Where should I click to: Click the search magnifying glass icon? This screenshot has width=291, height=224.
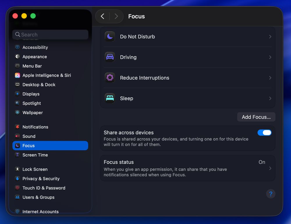click(x=18, y=34)
